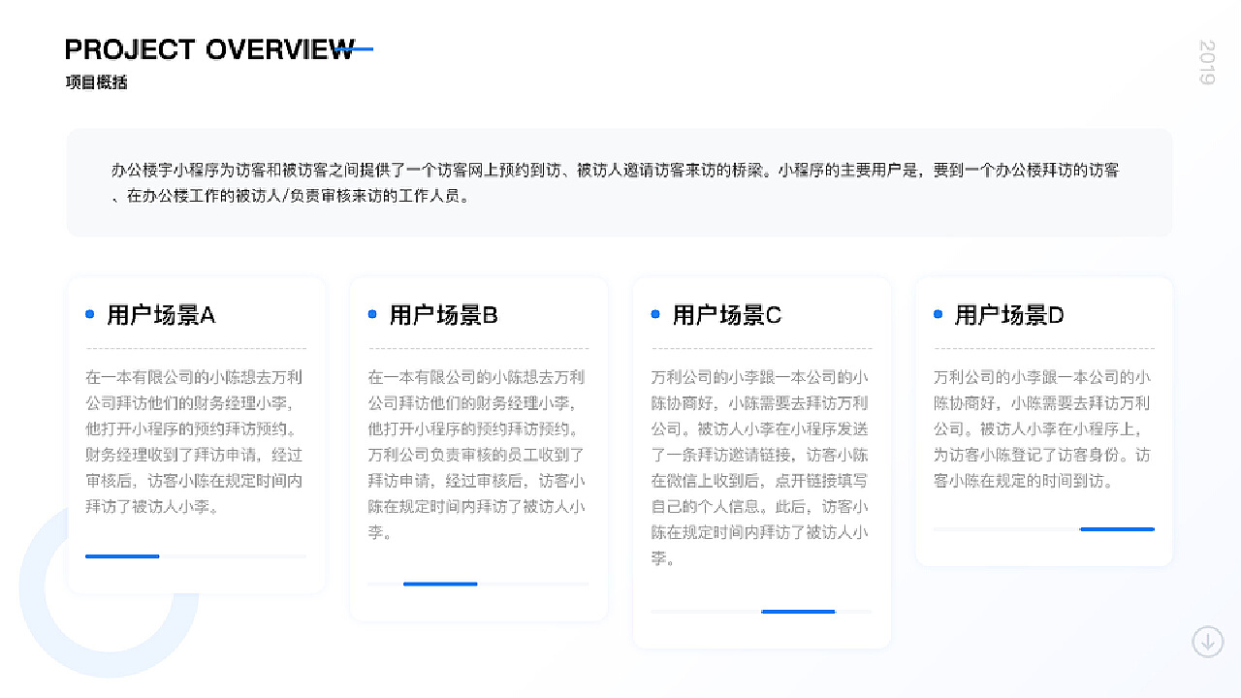The width and height of the screenshot is (1241, 698).
Task: Select the 用户场景B card title
Action: (x=444, y=315)
